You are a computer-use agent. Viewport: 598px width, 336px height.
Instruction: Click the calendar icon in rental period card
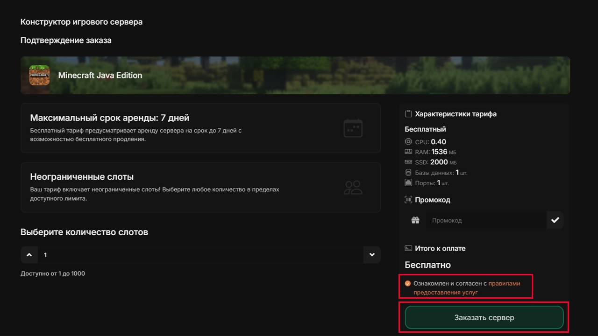pos(353,128)
